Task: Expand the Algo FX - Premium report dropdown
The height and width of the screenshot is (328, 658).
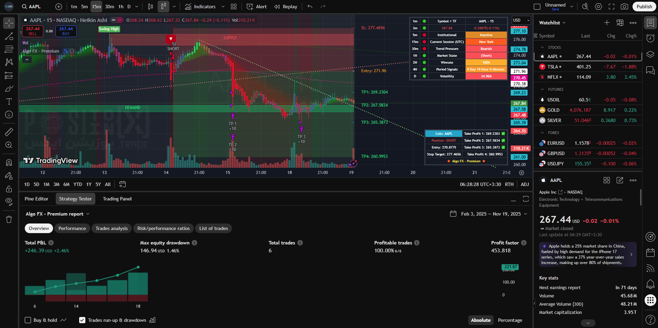Action: pyautogui.click(x=57, y=214)
